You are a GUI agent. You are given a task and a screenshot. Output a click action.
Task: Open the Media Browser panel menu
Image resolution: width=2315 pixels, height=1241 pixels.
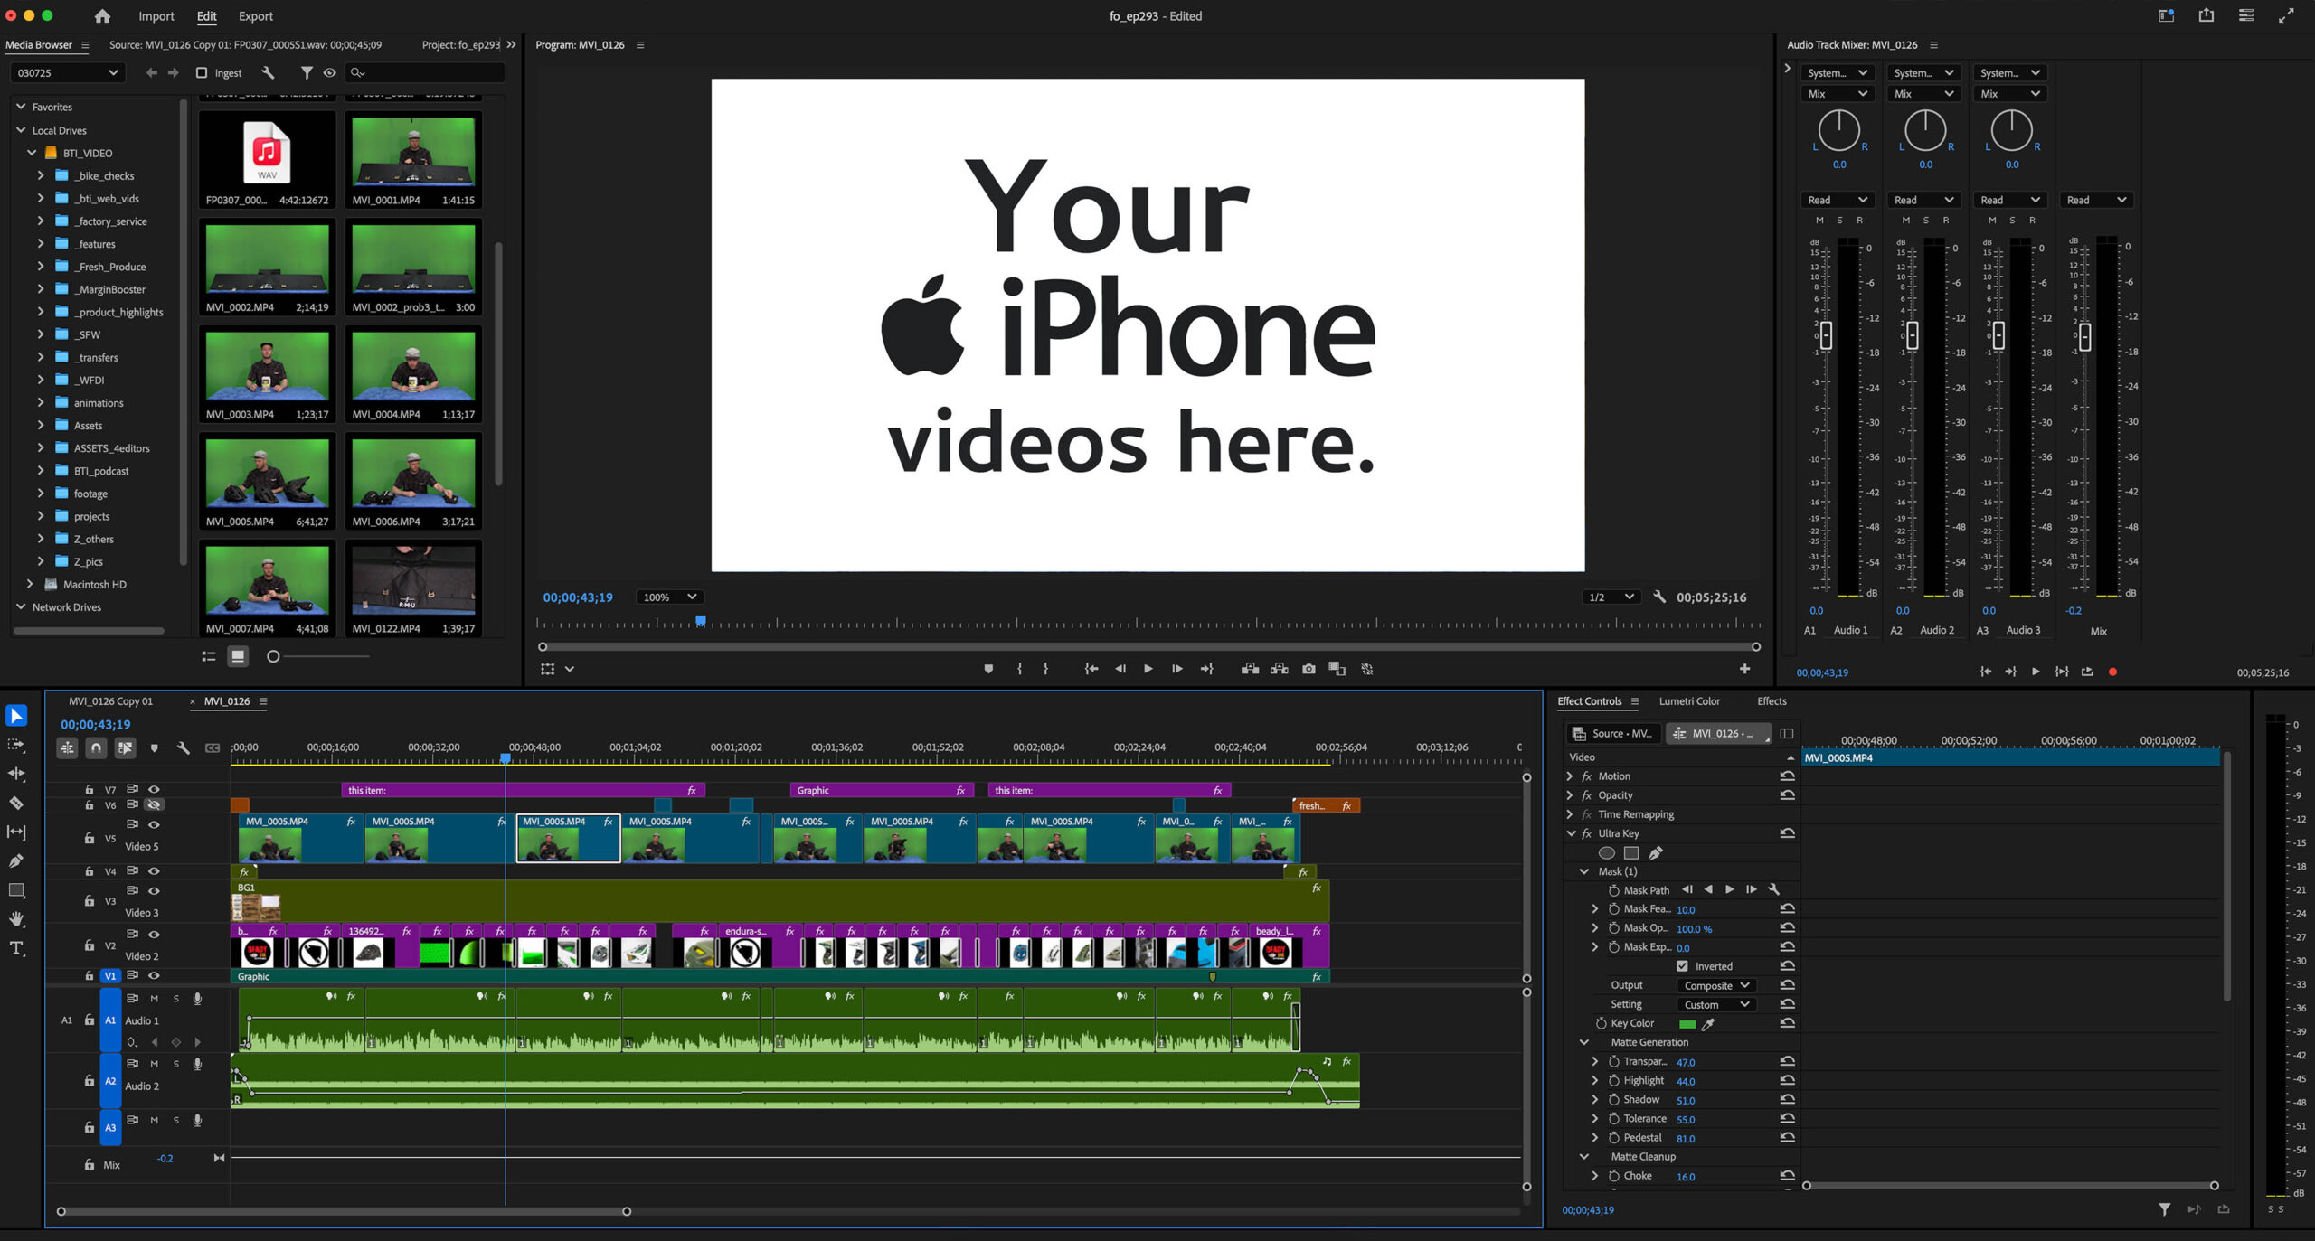(85, 45)
